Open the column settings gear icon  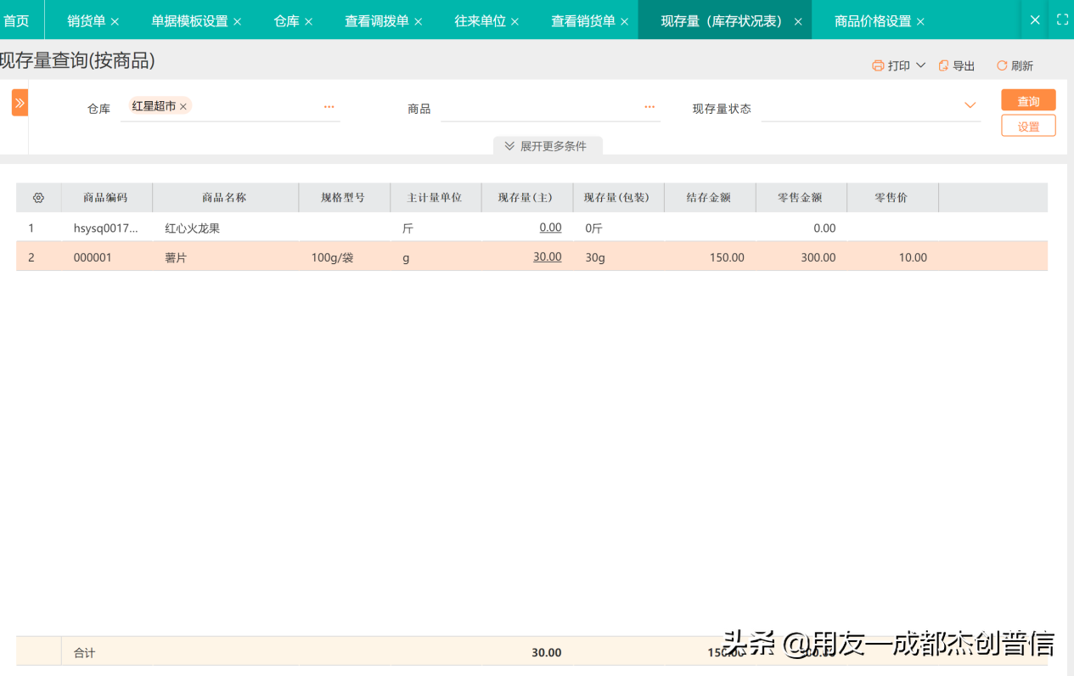click(38, 197)
